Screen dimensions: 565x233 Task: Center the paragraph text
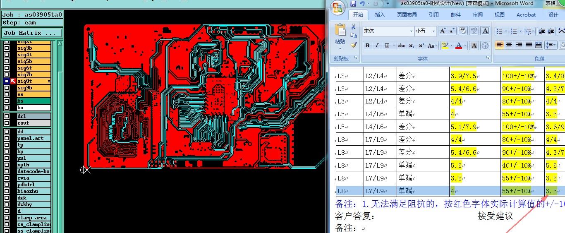[x=510, y=45]
